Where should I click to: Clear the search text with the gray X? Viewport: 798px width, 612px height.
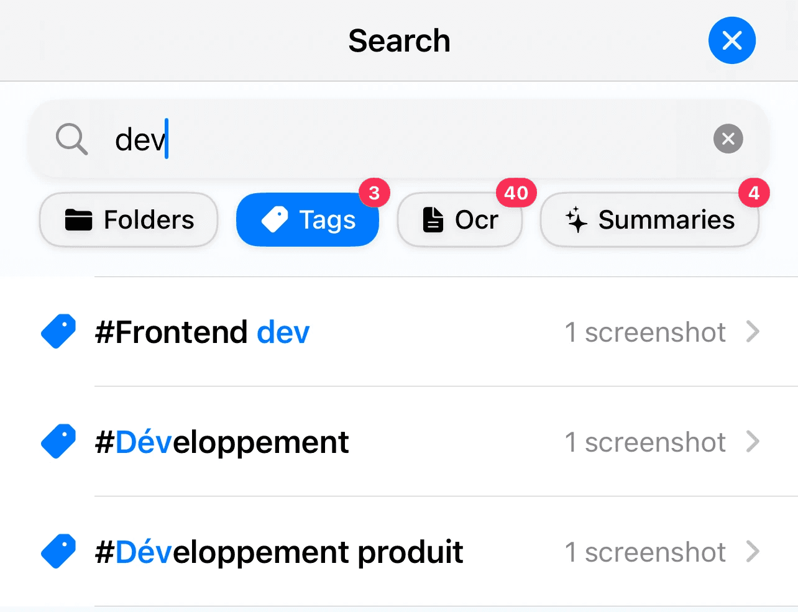click(x=728, y=139)
